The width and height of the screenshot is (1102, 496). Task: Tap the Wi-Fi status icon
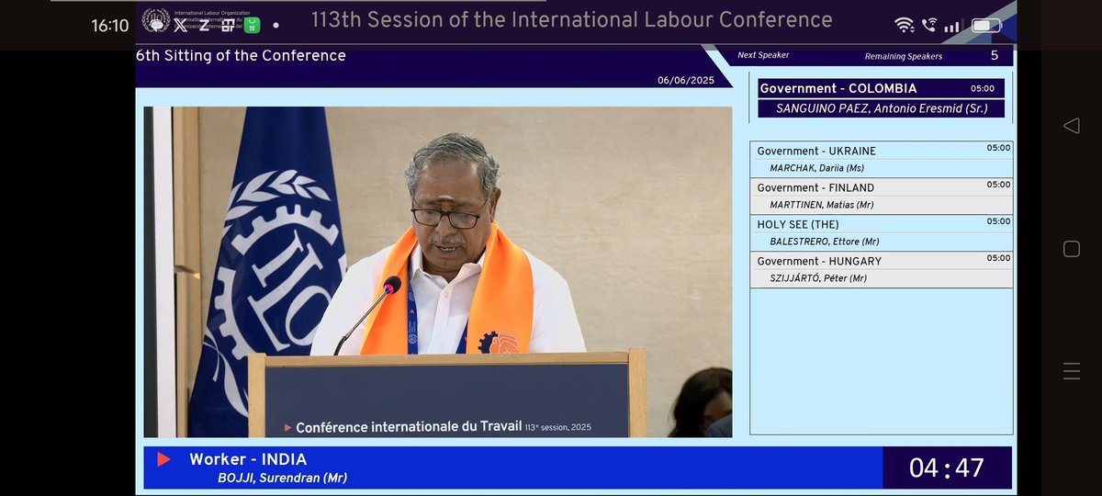tap(905, 25)
